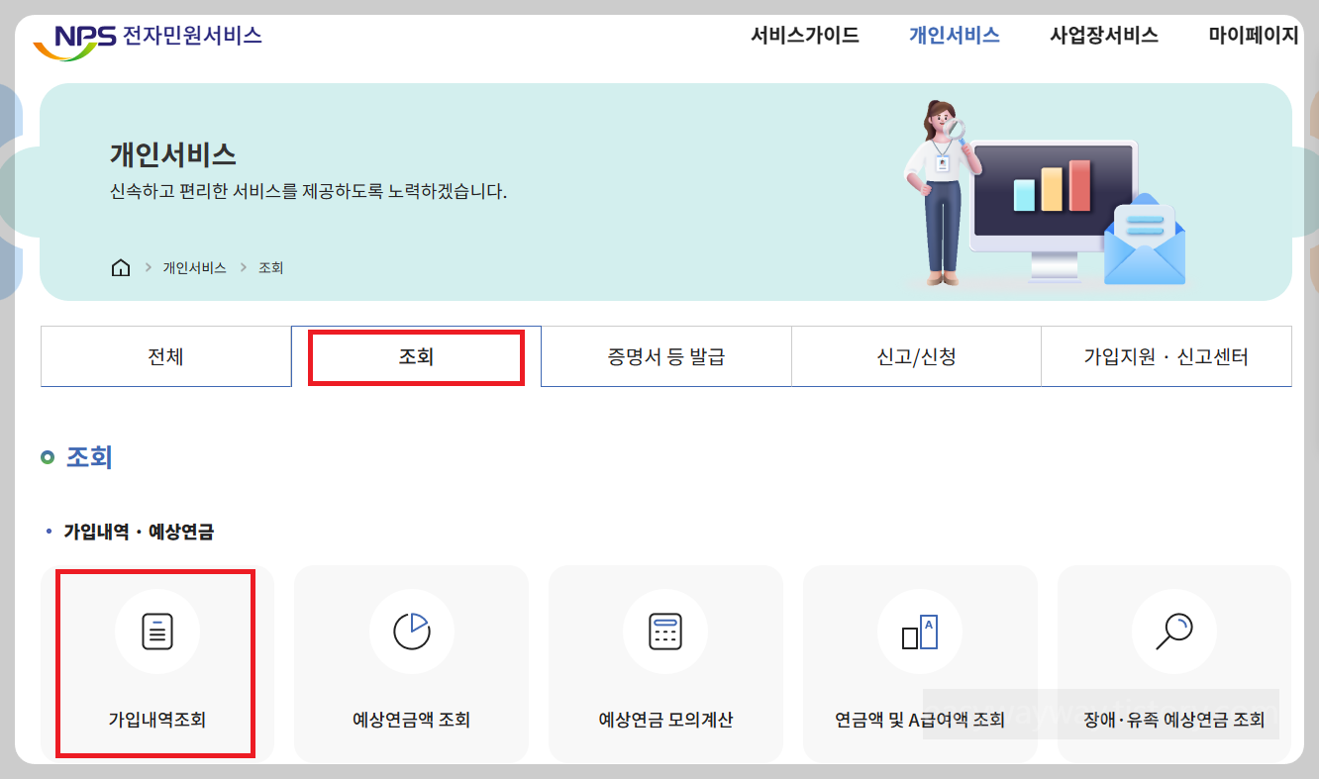The image size is (1319, 779).
Task: Click the 가입내역조회 label
Action: click(x=157, y=720)
